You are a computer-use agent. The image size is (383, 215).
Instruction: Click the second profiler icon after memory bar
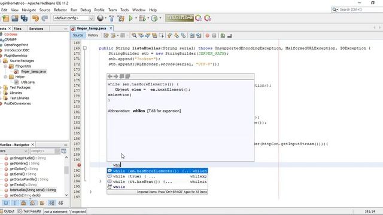click(208, 18)
